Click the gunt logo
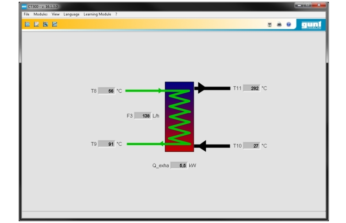The image size is (346, 223). 311,25
